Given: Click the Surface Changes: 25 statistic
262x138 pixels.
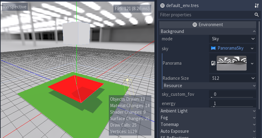Looking at the screenshot, I should point(130,119).
